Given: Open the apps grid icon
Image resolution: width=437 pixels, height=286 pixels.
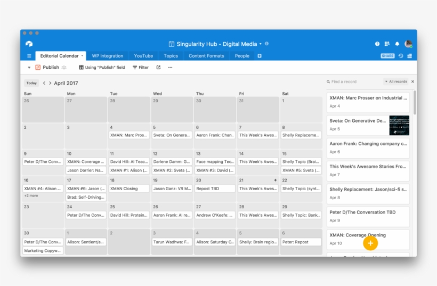Looking at the screenshot, I should pyautogui.click(x=387, y=44).
